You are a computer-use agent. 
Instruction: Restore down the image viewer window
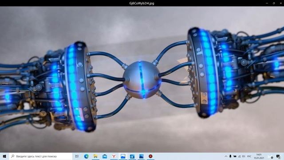(274, 3)
